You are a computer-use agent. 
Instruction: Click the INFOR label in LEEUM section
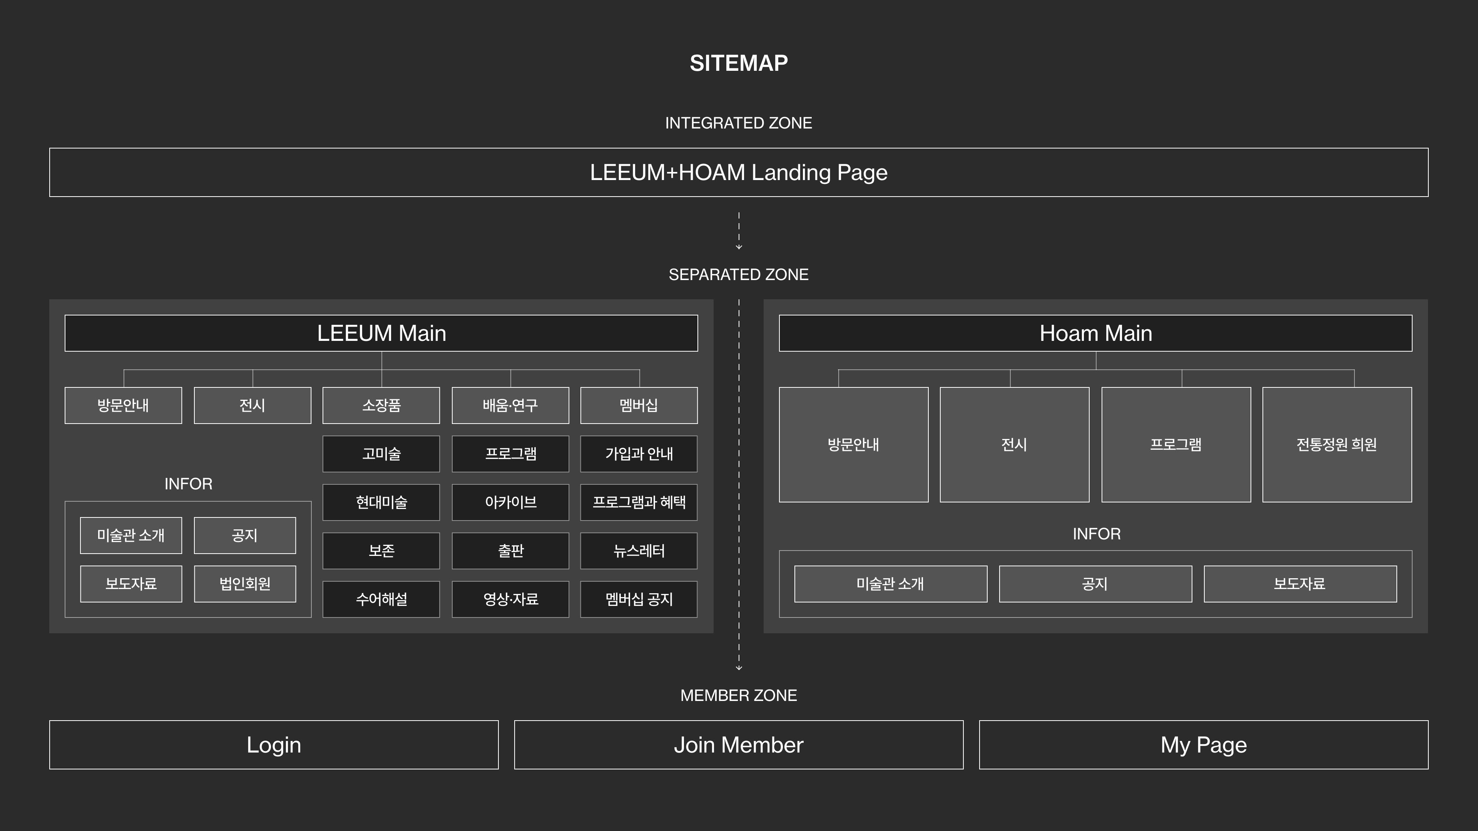click(x=188, y=484)
